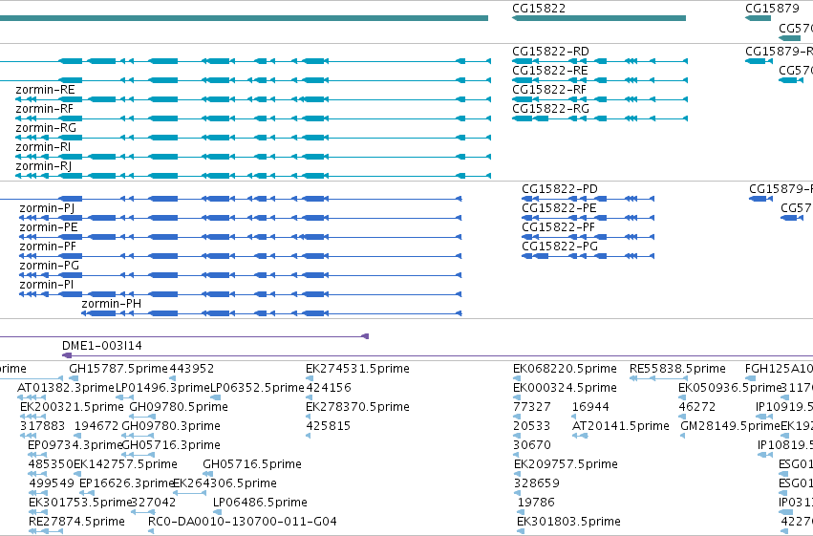Viewport: 813px width, 536px height.
Task: Open CDS feature zormin-PJ
Action: pos(47,208)
